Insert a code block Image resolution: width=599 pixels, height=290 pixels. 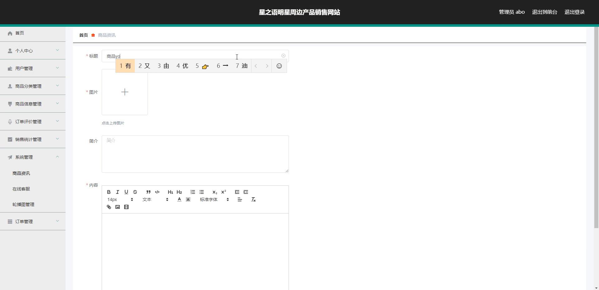coord(157,192)
